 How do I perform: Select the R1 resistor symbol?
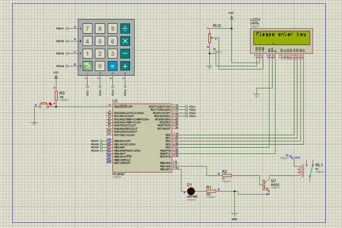pos(211,191)
